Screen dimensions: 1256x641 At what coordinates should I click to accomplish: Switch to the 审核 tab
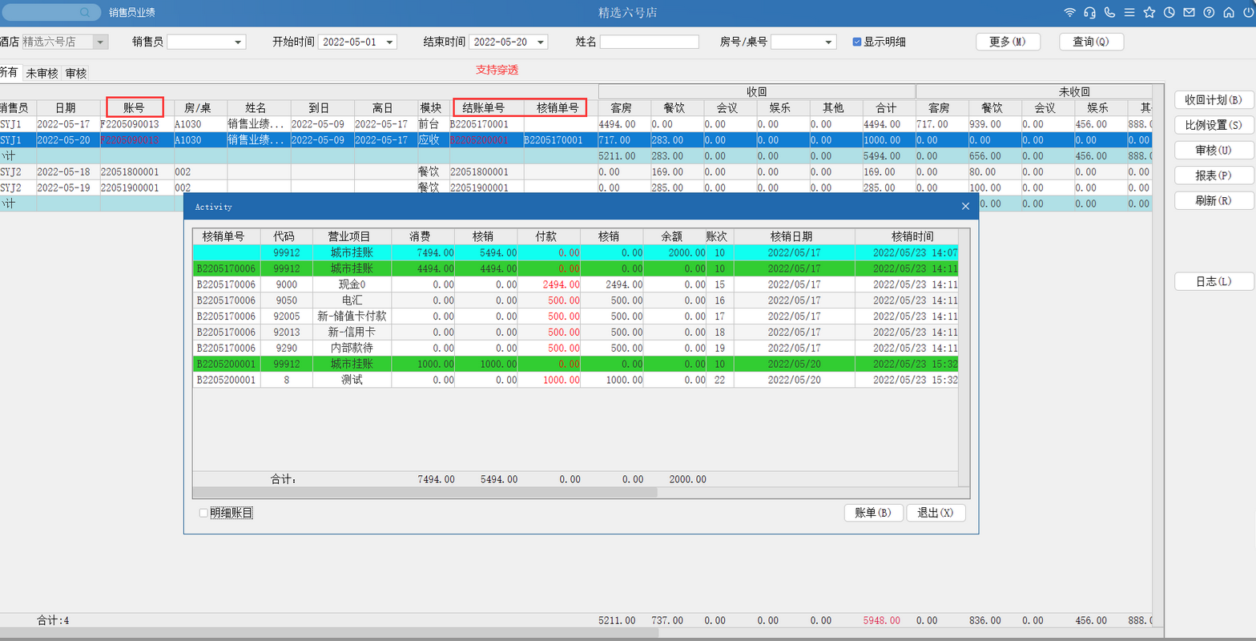(x=76, y=73)
